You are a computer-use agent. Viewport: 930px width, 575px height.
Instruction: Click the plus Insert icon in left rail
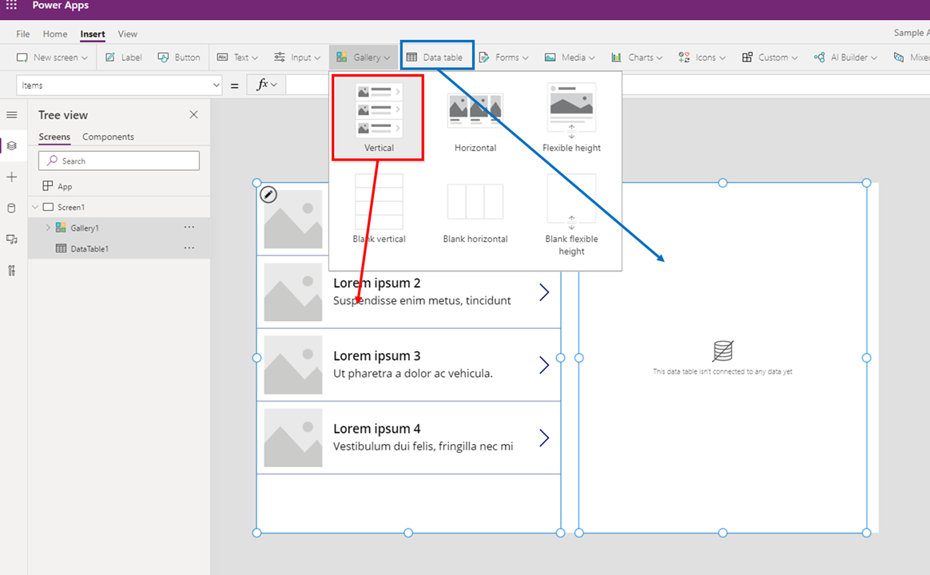point(12,176)
